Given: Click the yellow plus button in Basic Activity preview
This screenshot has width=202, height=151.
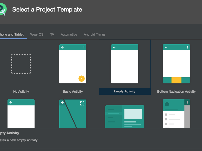Looking at the screenshot, I should click(81, 78).
